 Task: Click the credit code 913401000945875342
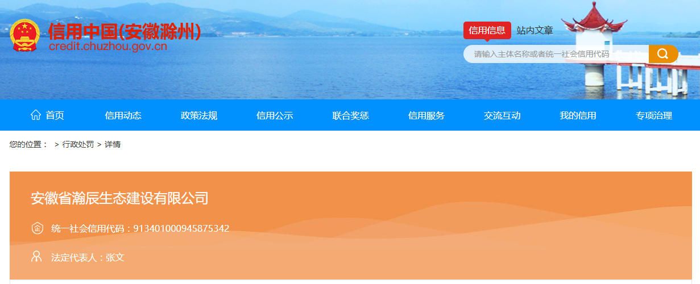click(181, 228)
